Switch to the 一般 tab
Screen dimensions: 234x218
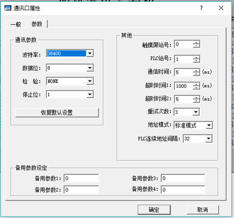point(16,25)
